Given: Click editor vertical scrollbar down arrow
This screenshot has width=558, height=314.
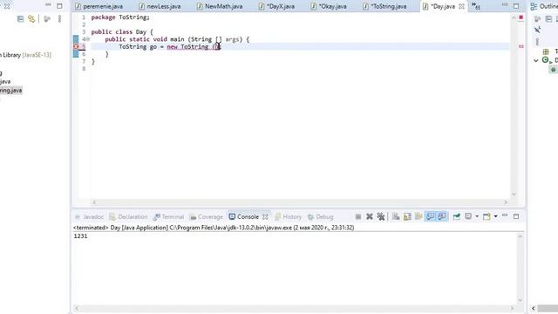Looking at the screenshot, I should point(514,194).
